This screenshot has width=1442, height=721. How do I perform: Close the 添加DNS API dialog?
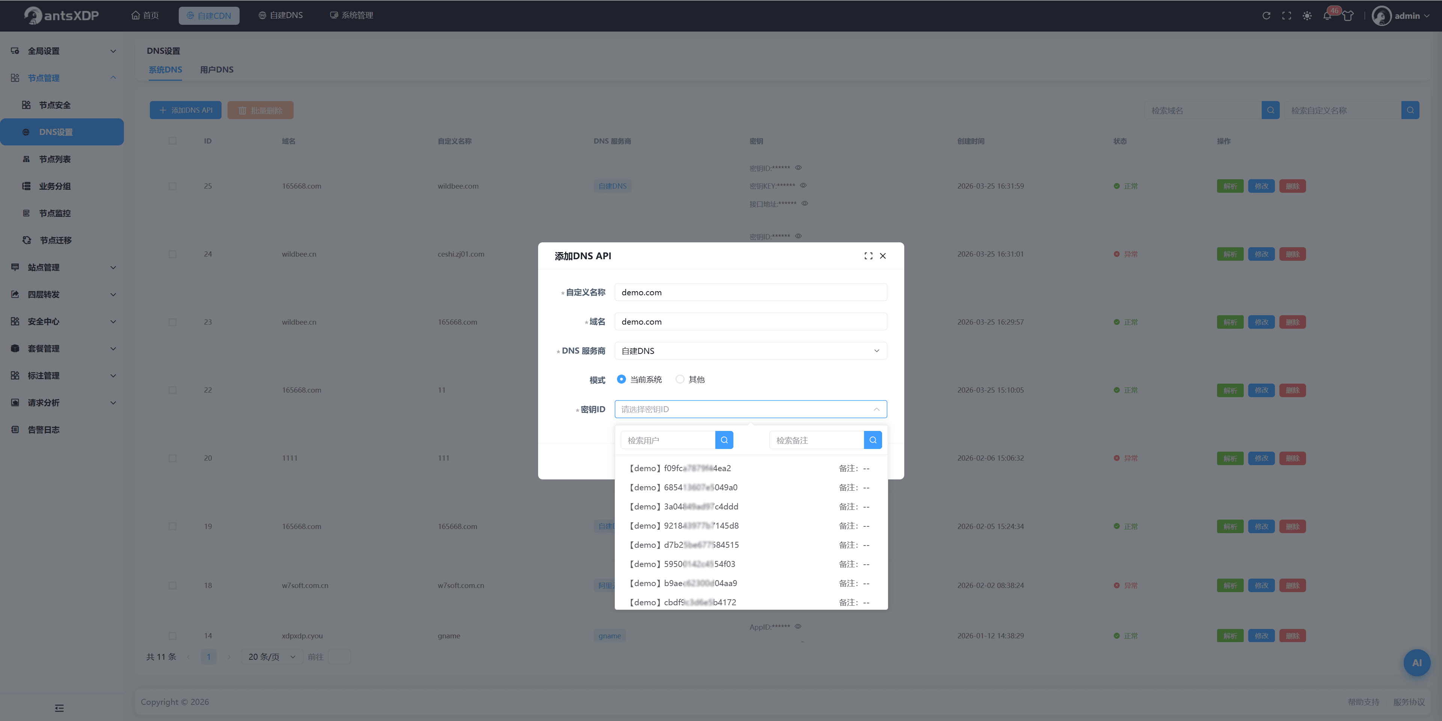tap(883, 256)
